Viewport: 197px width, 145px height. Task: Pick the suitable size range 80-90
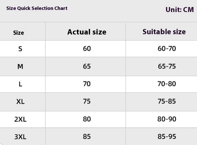click(167, 119)
